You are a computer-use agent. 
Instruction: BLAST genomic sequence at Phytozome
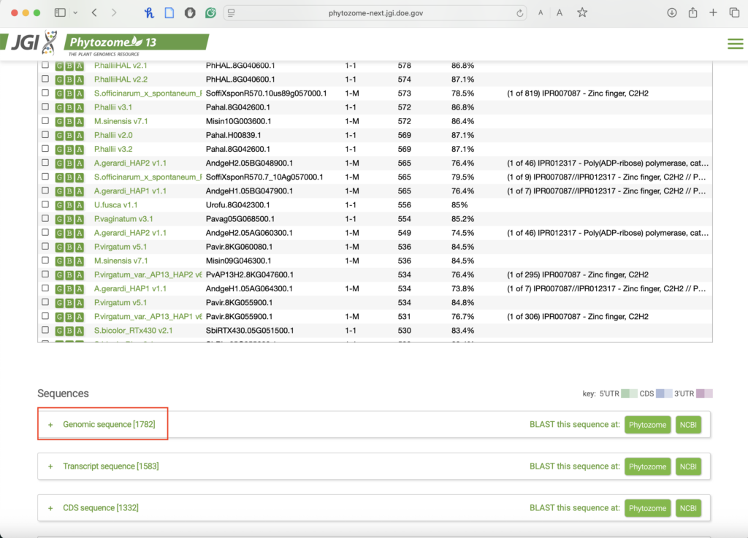647,425
